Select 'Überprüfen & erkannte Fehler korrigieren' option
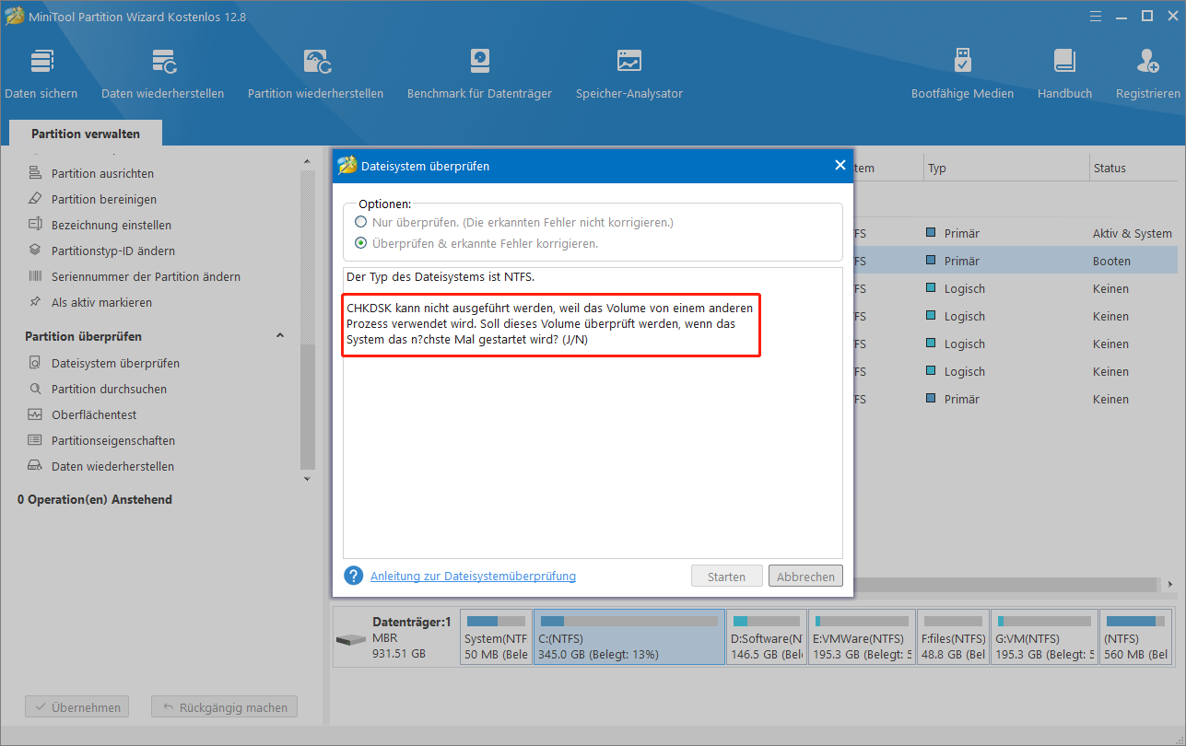The width and height of the screenshot is (1186, 746). [x=361, y=244]
